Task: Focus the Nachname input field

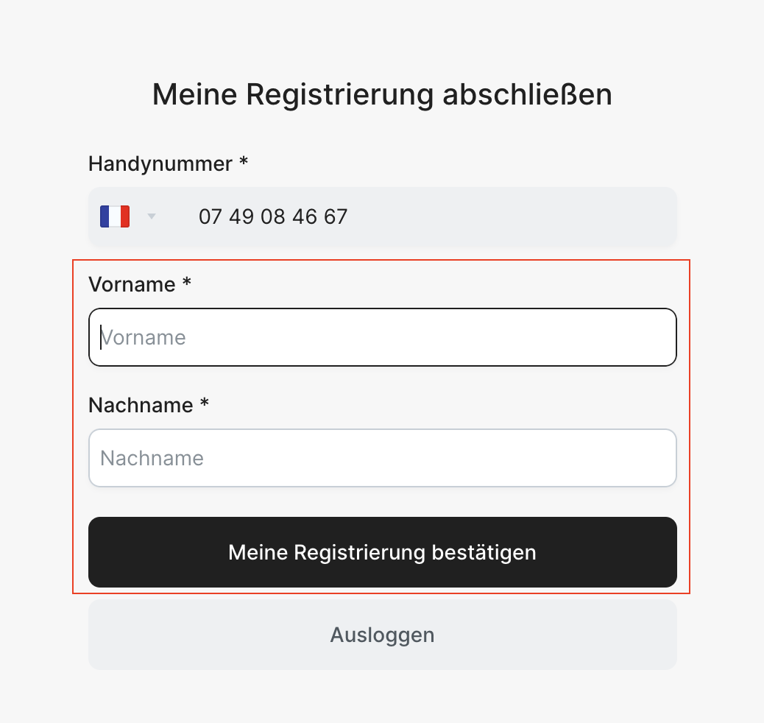Action: 382,458
